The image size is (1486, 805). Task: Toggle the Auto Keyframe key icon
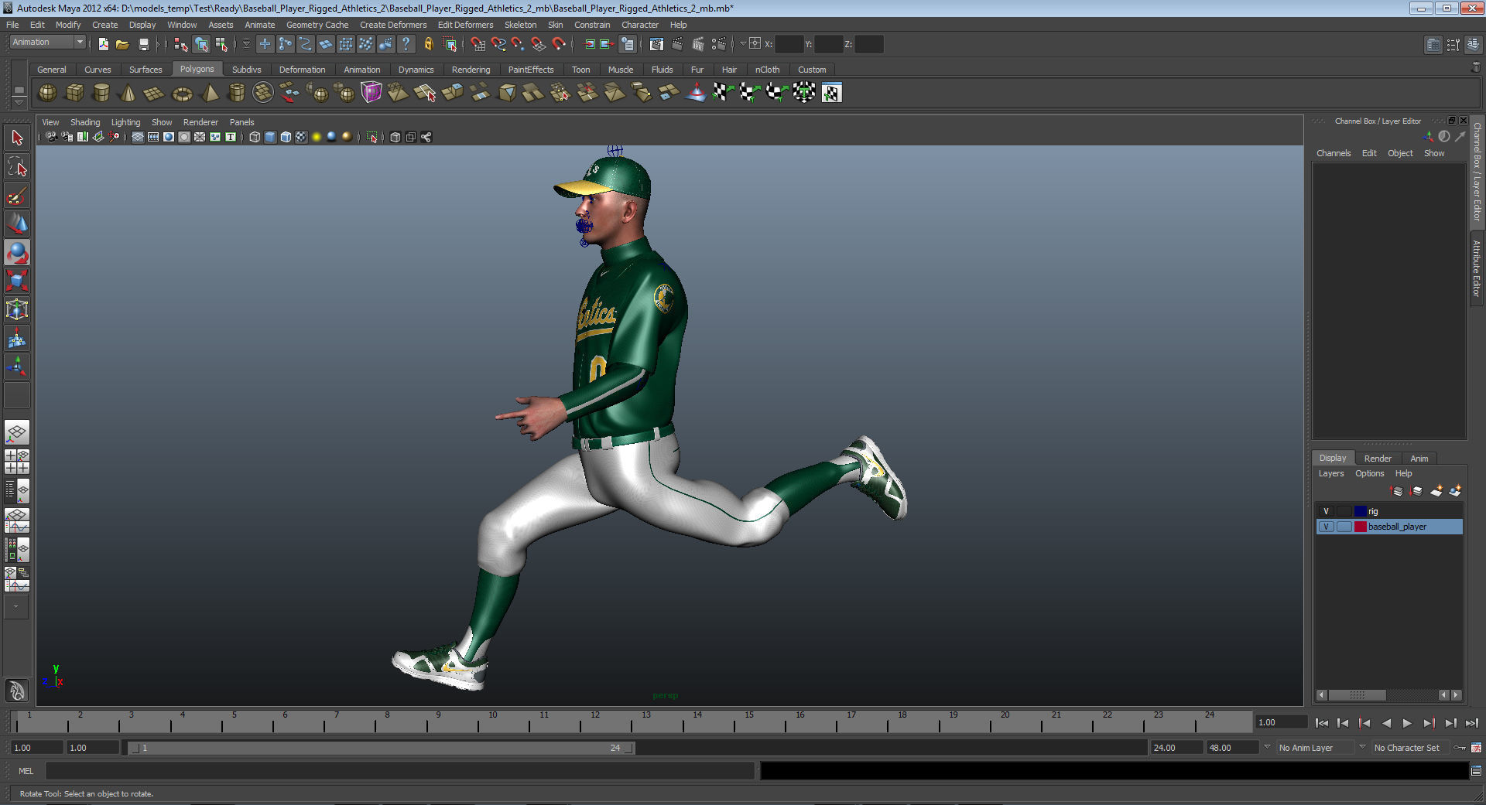pos(1460,748)
